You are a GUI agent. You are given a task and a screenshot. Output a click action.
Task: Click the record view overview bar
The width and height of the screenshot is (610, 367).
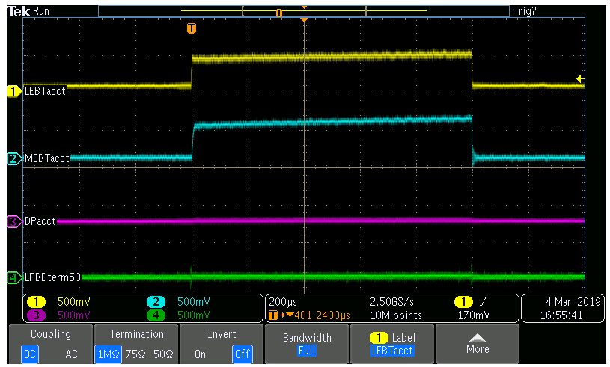[304, 11]
